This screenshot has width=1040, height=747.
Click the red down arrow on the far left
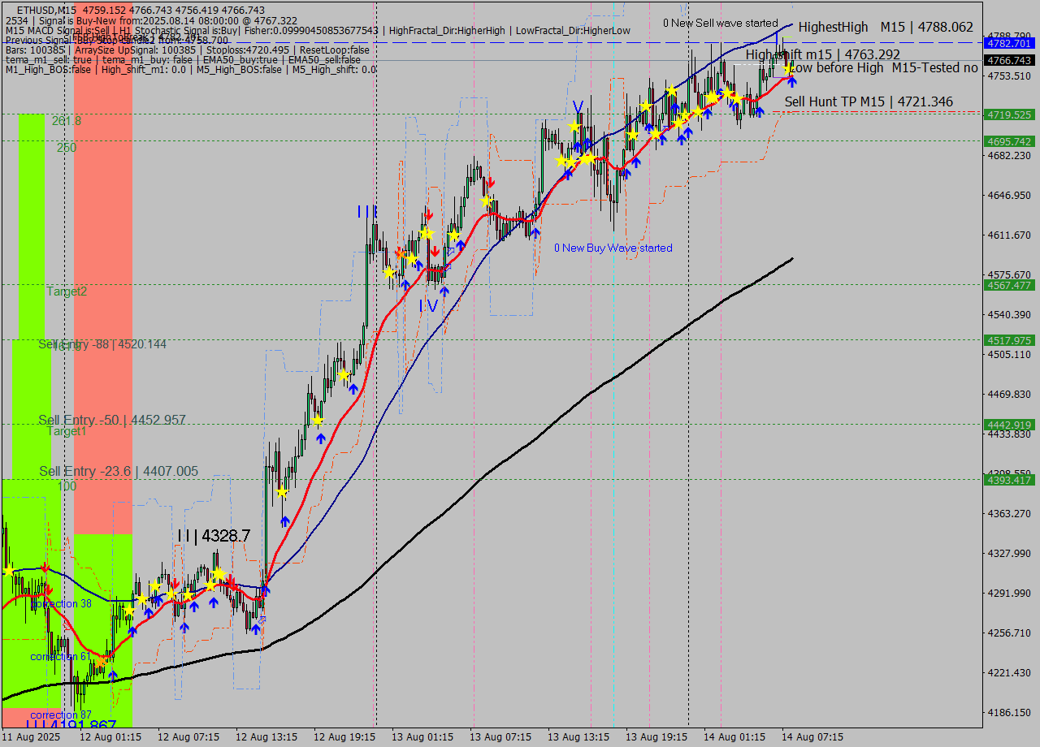click(x=45, y=568)
